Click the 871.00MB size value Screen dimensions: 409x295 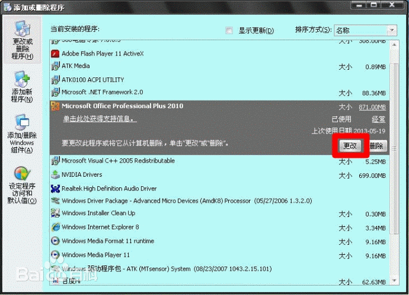(x=372, y=107)
